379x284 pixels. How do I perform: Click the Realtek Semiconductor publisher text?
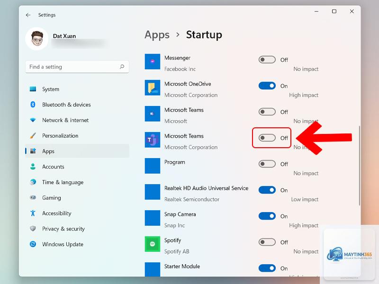[x=192, y=199]
